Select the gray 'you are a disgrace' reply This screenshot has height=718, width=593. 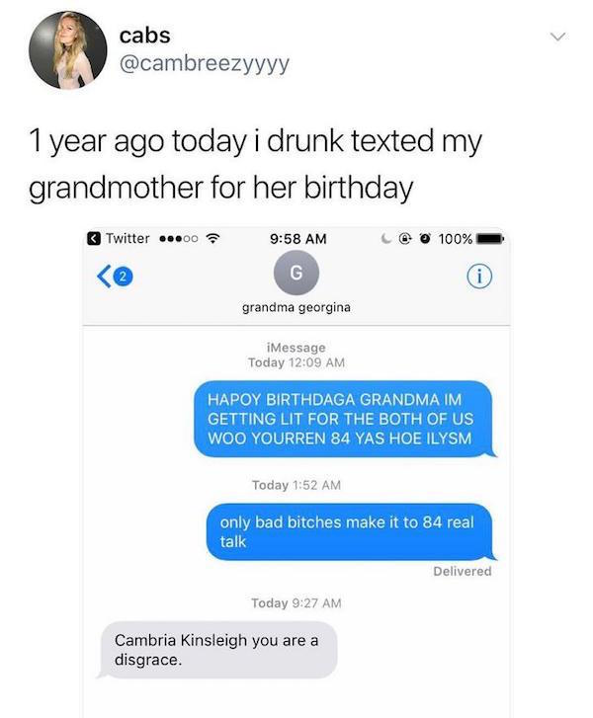(217, 649)
